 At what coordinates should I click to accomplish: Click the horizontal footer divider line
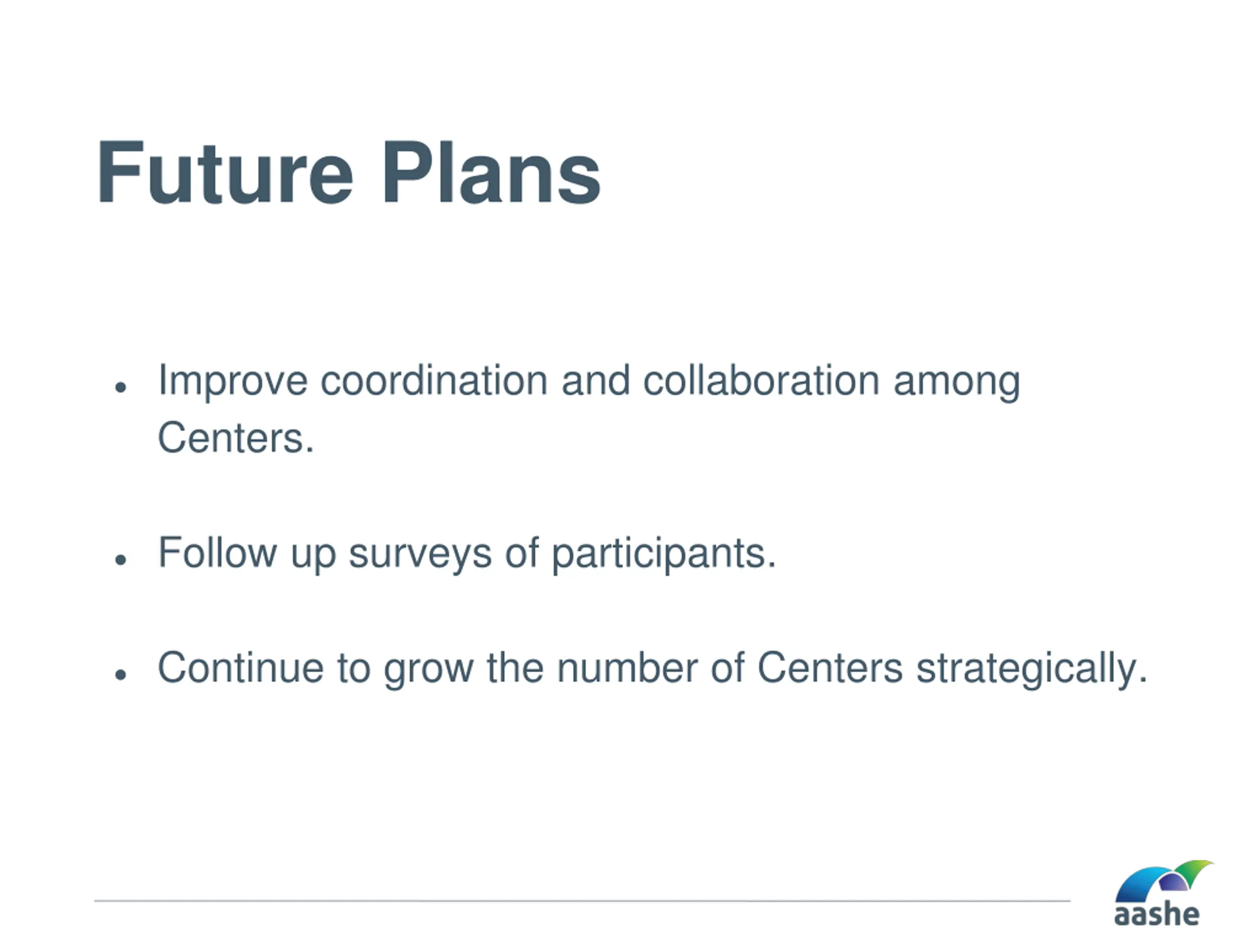582,901
